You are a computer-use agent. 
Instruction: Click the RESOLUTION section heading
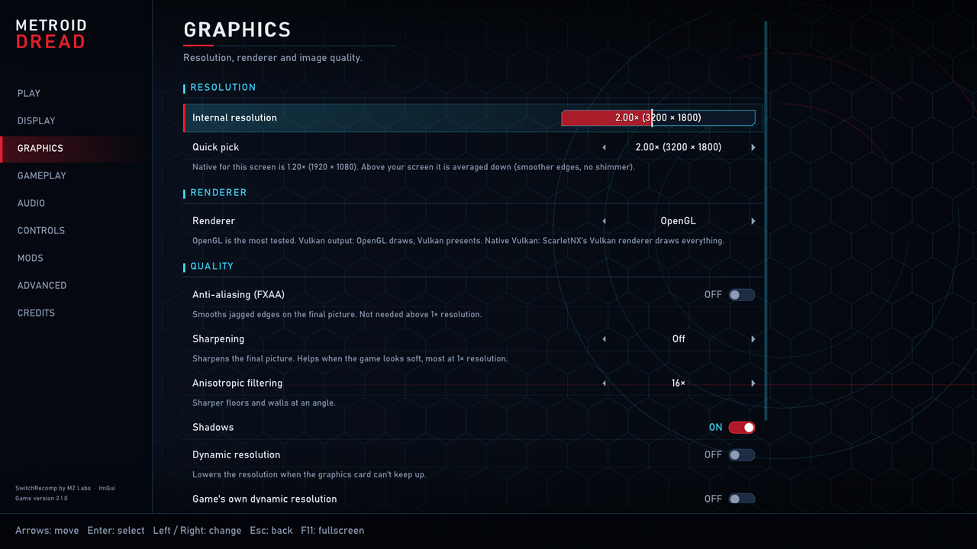223,88
